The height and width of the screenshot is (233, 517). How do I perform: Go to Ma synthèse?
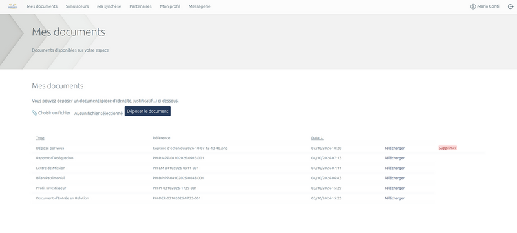click(109, 6)
